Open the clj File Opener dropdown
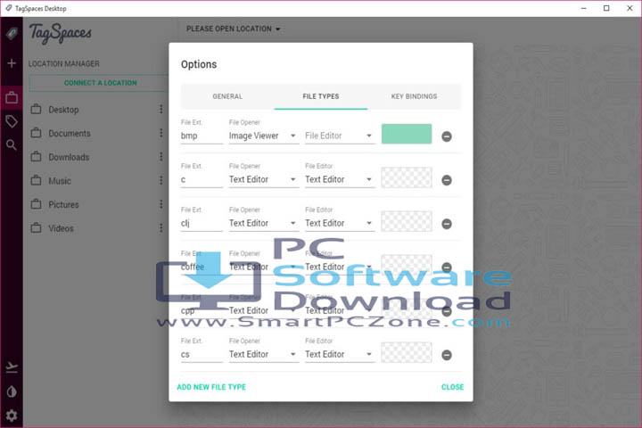642x428 pixels. (x=264, y=223)
